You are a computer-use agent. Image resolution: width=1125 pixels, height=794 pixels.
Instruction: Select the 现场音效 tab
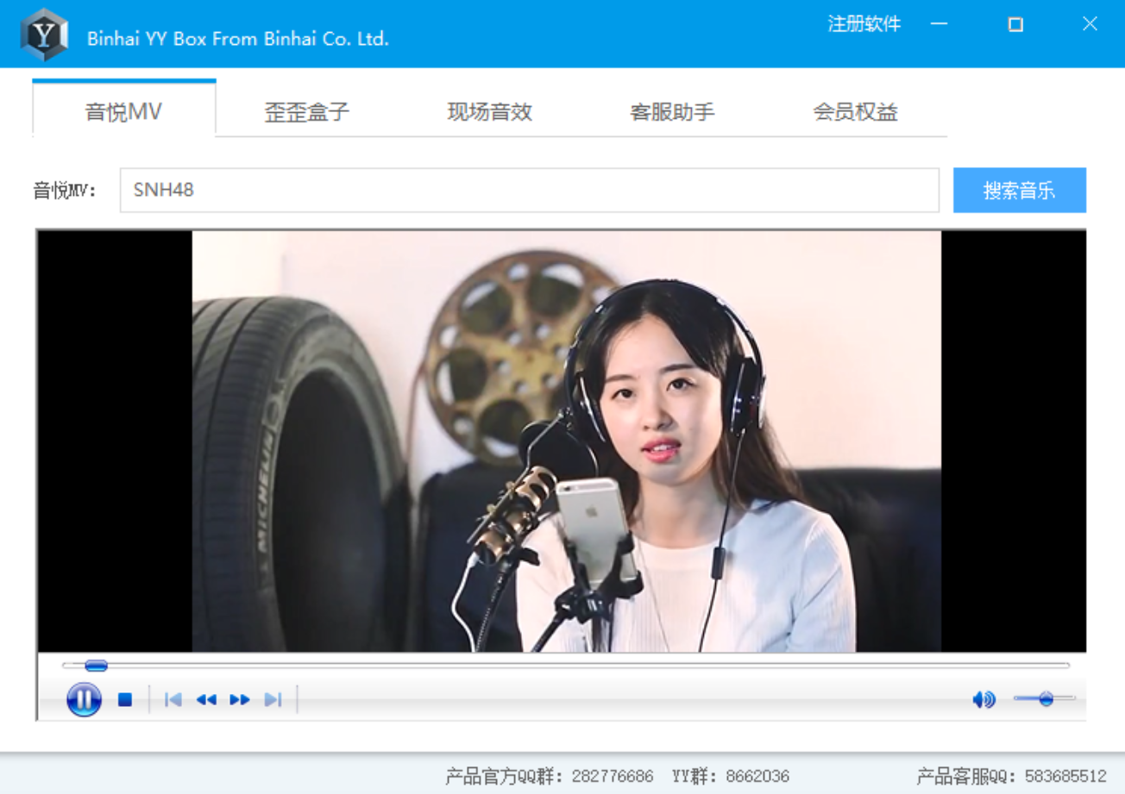[490, 112]
